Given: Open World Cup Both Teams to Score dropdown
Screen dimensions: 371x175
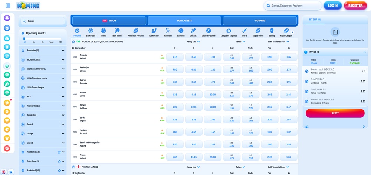Looking at the screenshot, I should (x=279, y=42).
